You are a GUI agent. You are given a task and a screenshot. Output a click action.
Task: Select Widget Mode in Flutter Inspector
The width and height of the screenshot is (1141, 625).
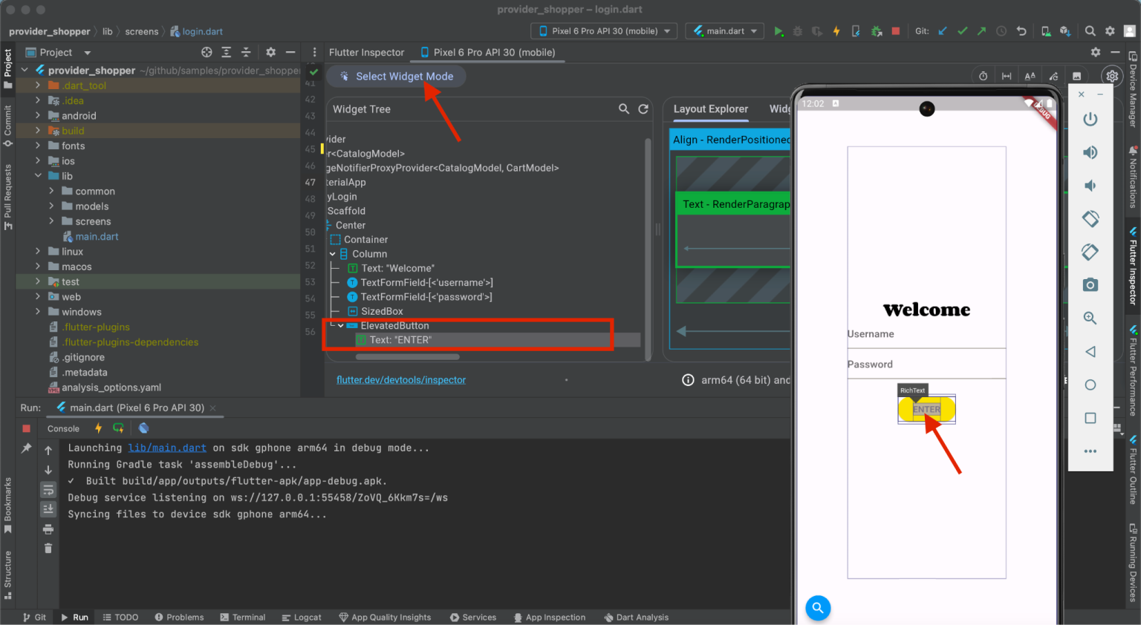click(396, 76)
